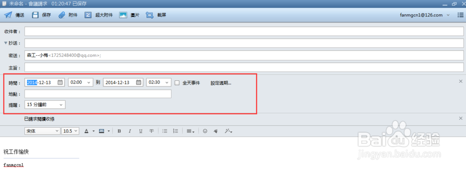Open the 15 分鐘前 reminder dropdown
The image size is (466, 170).
[x=45, y=105]
